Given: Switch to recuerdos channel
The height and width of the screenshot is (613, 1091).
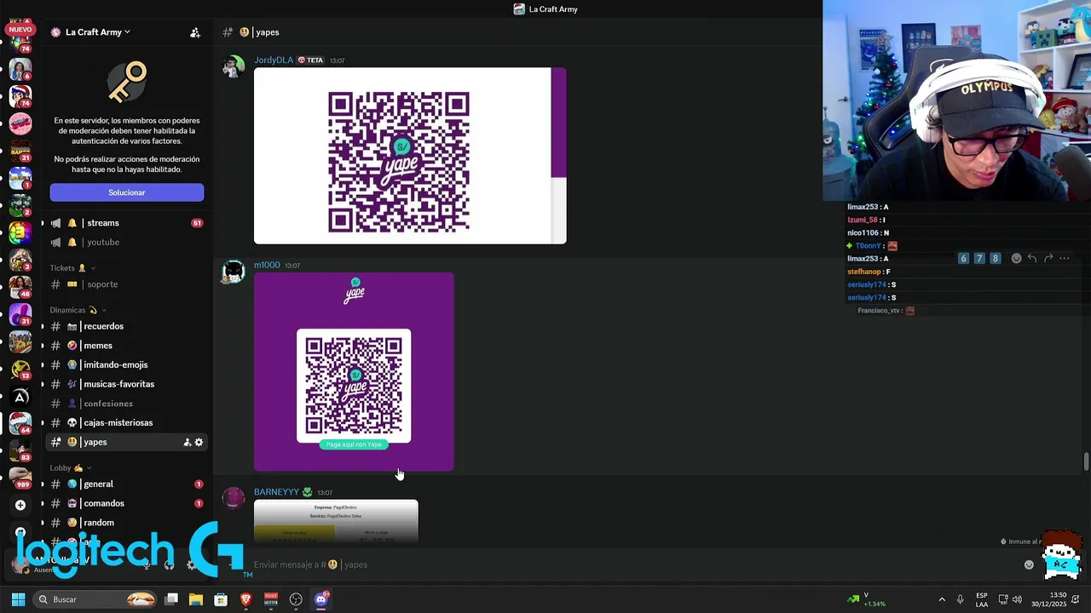Looking at the screenshot, I should click(125, 326).
